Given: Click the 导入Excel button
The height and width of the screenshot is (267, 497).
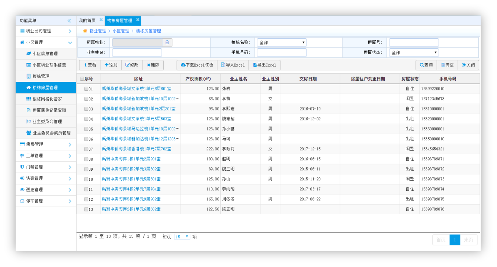Looking at the screenshot, I should (233, 65).
